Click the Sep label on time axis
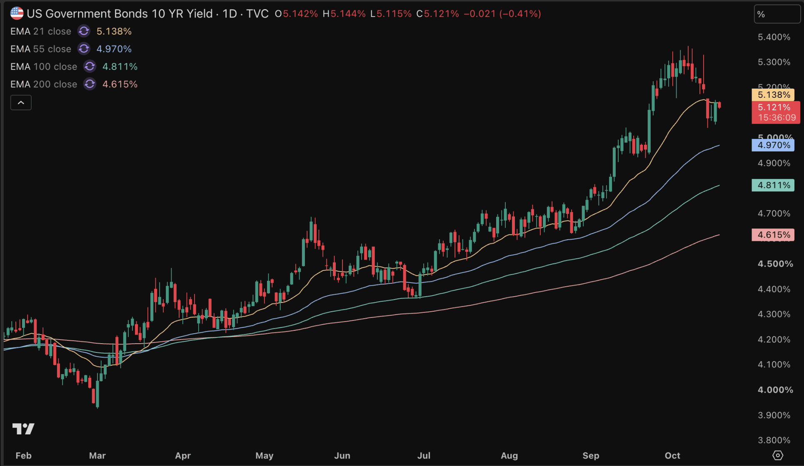This screenshot has height=466, width=804. tap(591, 456)
